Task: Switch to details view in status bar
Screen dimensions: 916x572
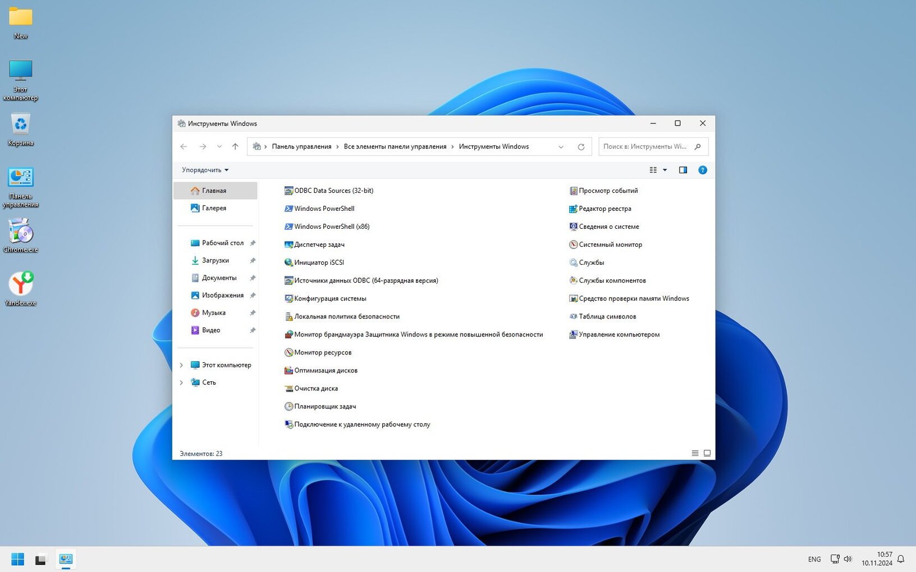Action: [695, 453]
